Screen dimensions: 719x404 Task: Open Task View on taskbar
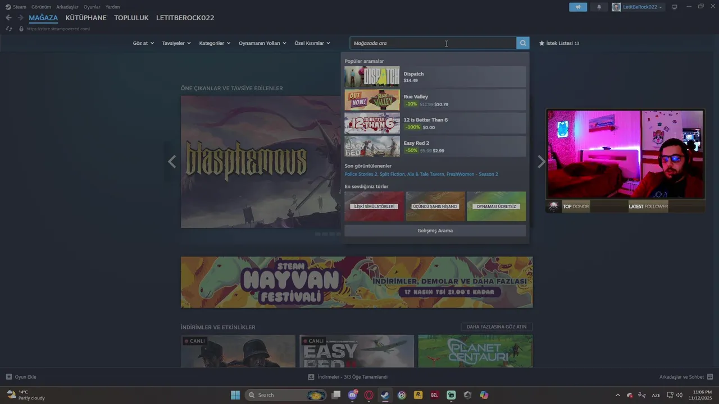coord(336,395)
